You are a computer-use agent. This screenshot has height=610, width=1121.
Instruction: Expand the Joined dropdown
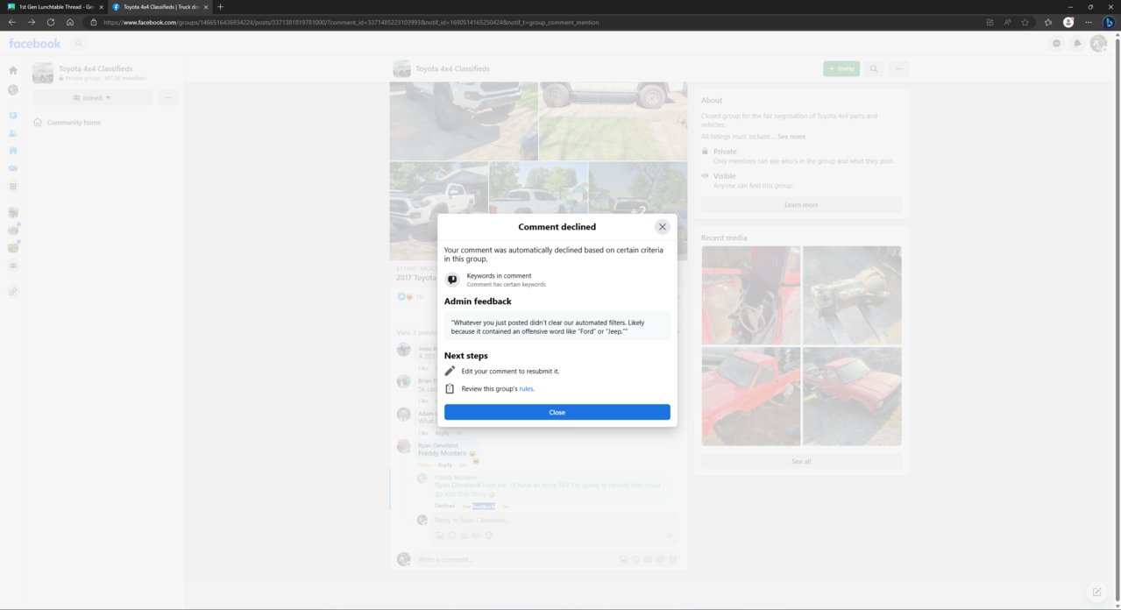coord(92,97)
